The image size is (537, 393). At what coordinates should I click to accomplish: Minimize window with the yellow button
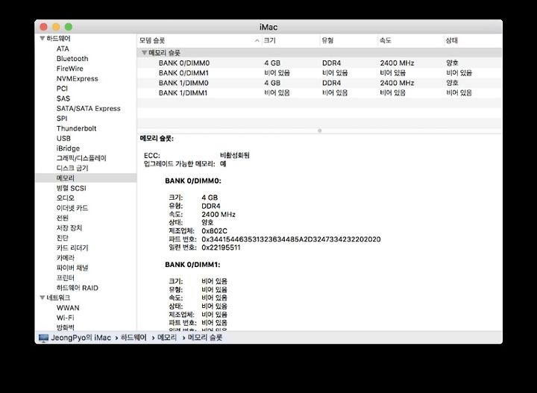coord(56,26)
